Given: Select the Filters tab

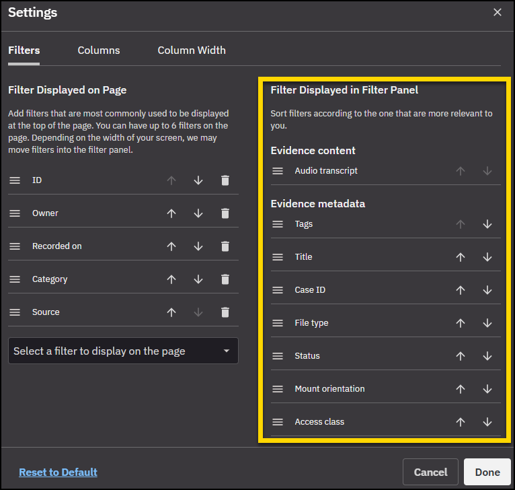Looking at the screenshot, I should [24, 50].
